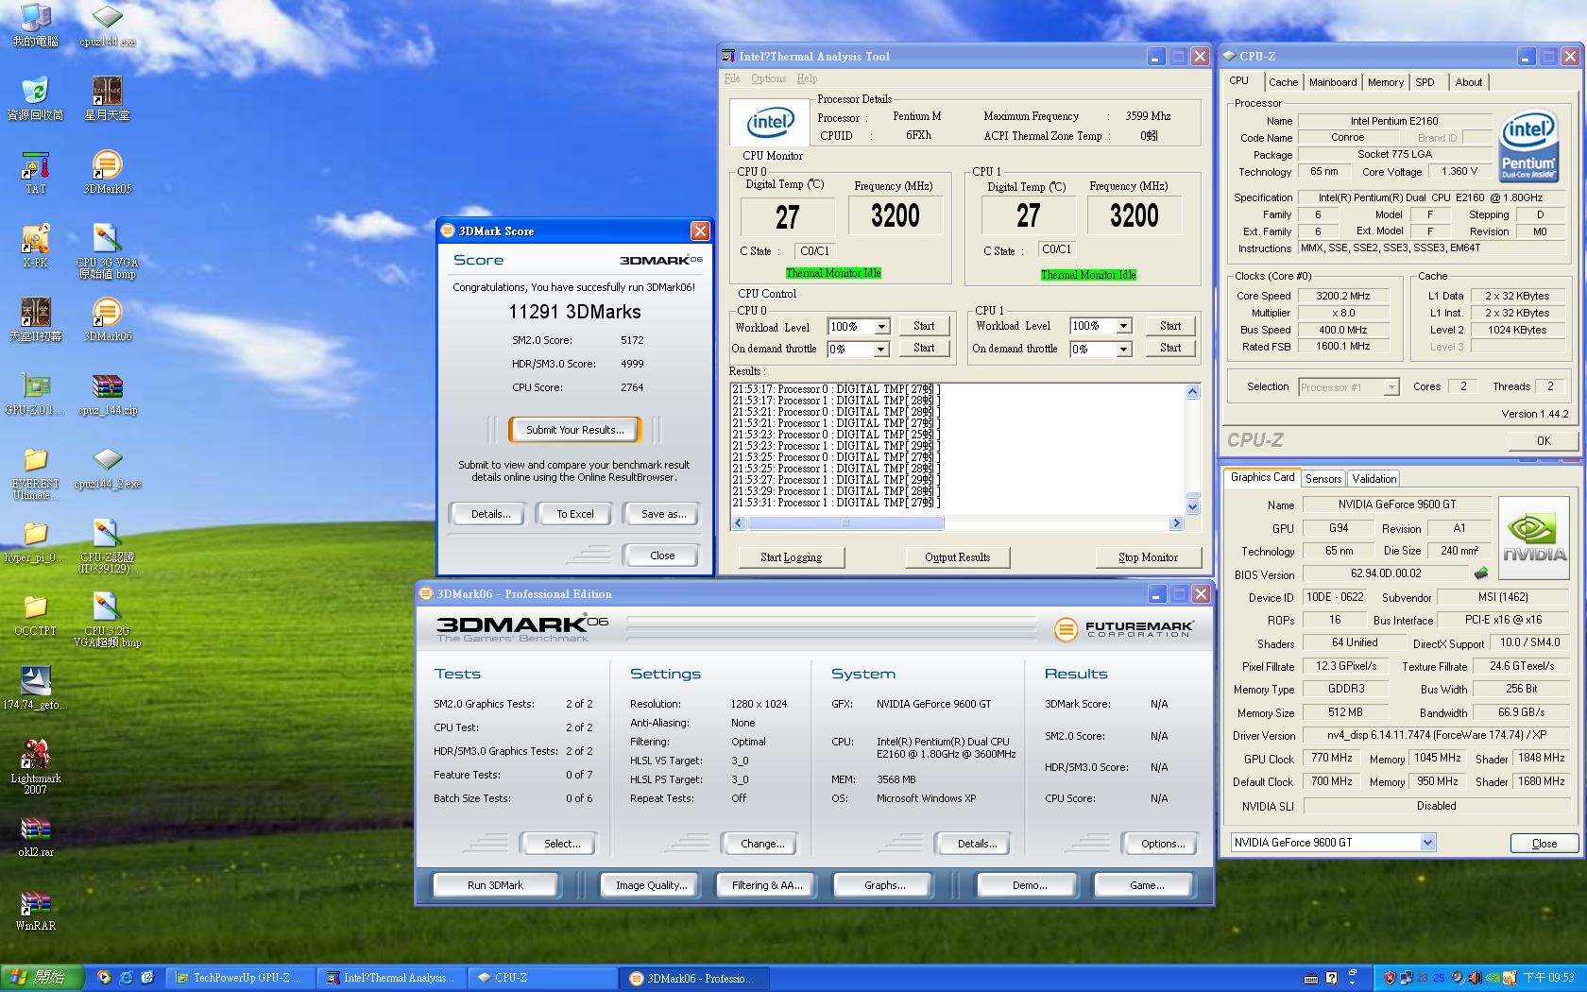Click Results log scrollbar up arrow
This screenshot has width=1587, height=992.
click(x=1192, y=391)
